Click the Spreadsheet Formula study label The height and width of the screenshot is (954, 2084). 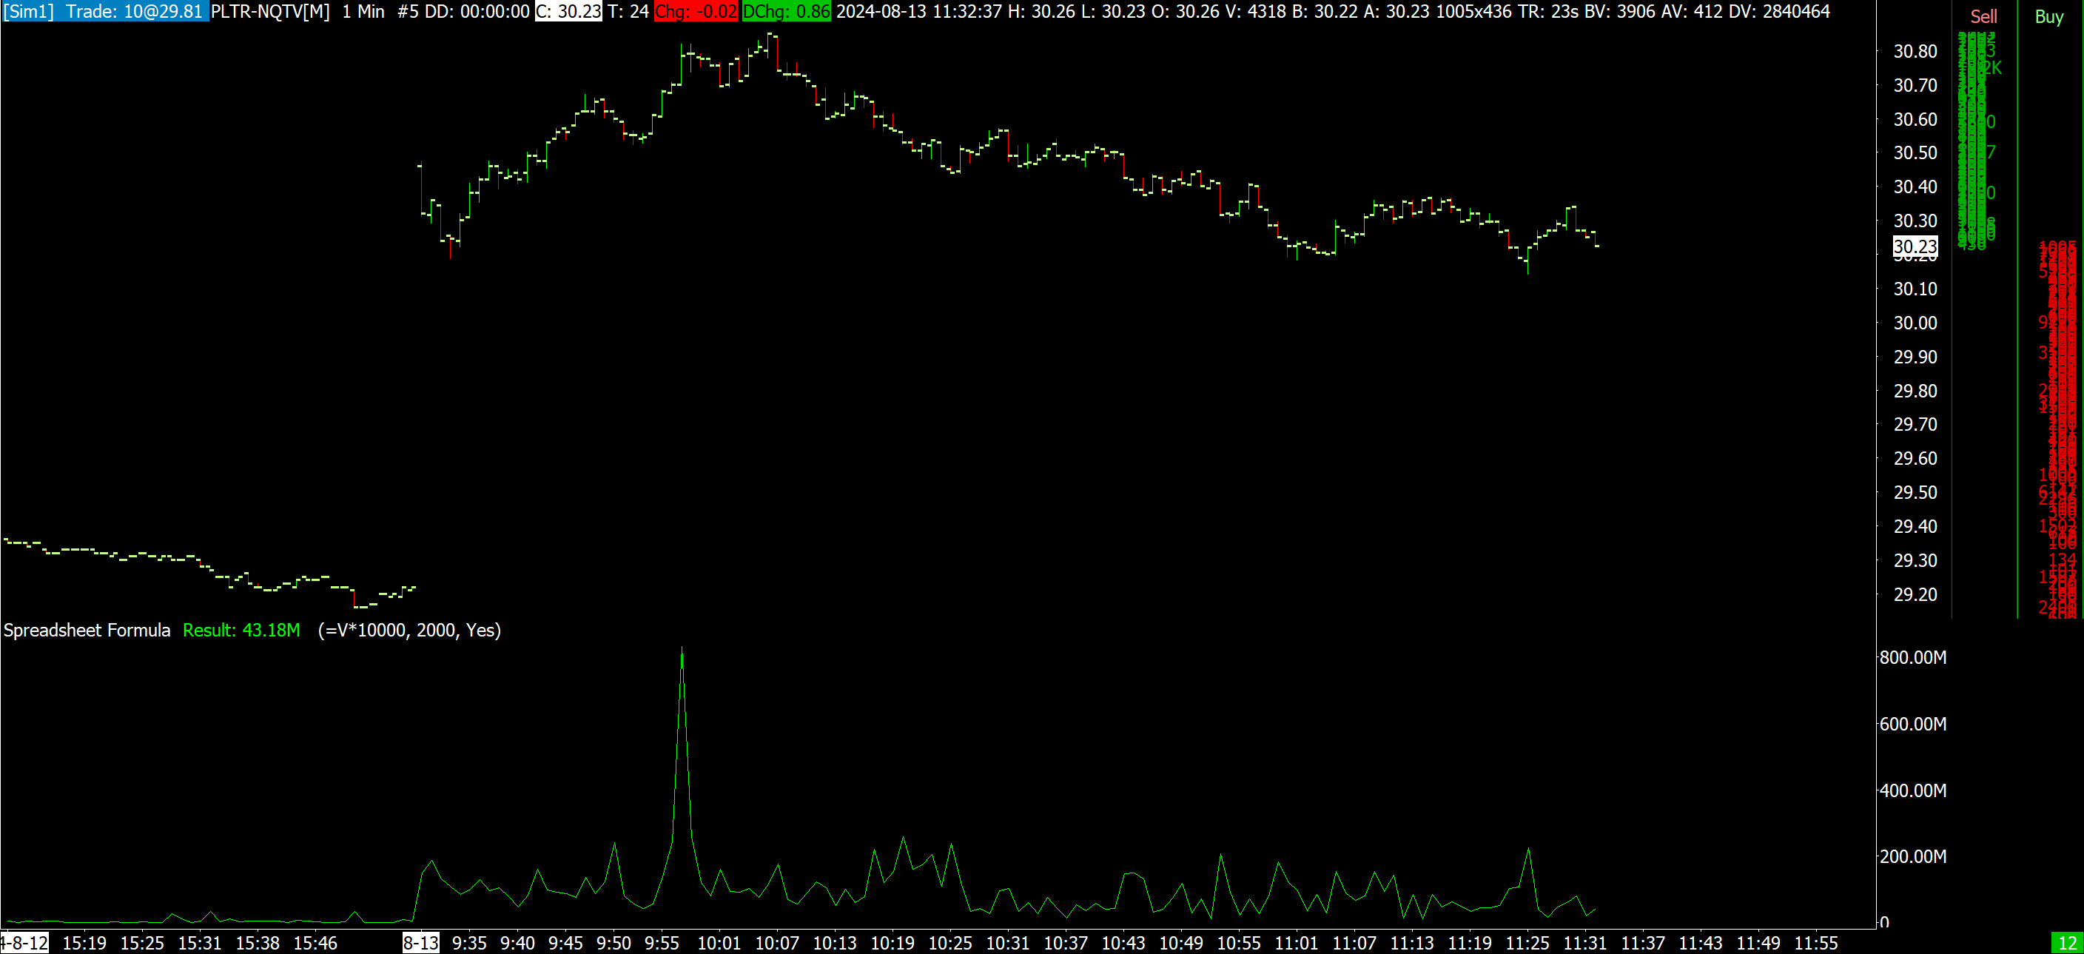[x=87, y=630]
